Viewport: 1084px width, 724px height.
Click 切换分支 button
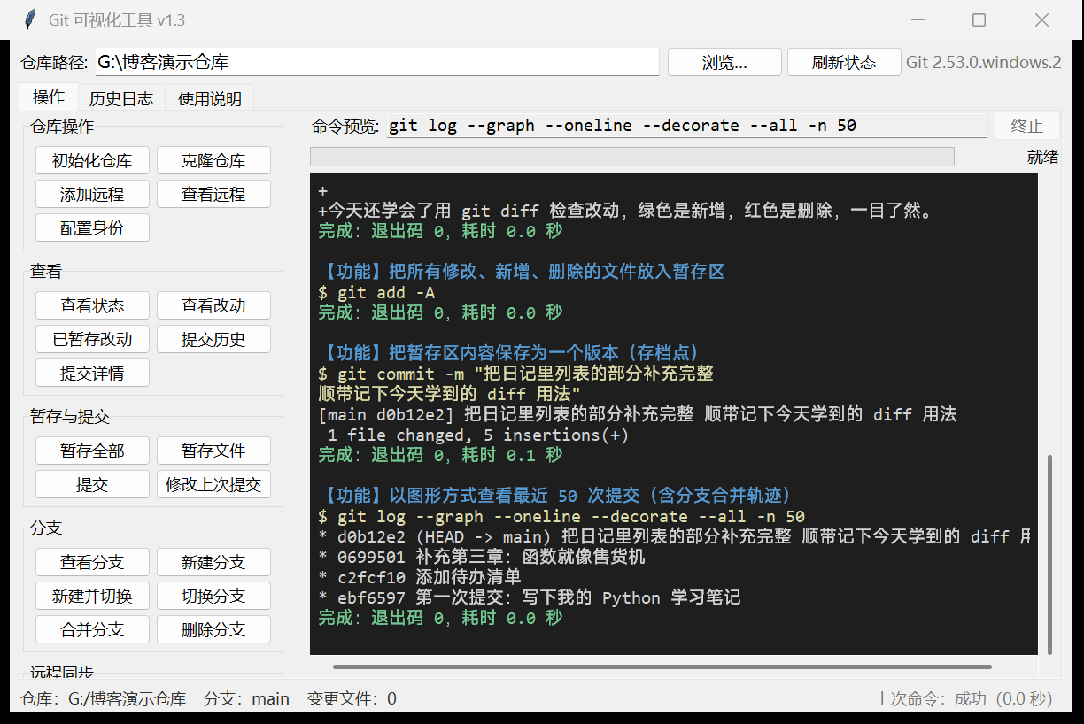point(213,597)
